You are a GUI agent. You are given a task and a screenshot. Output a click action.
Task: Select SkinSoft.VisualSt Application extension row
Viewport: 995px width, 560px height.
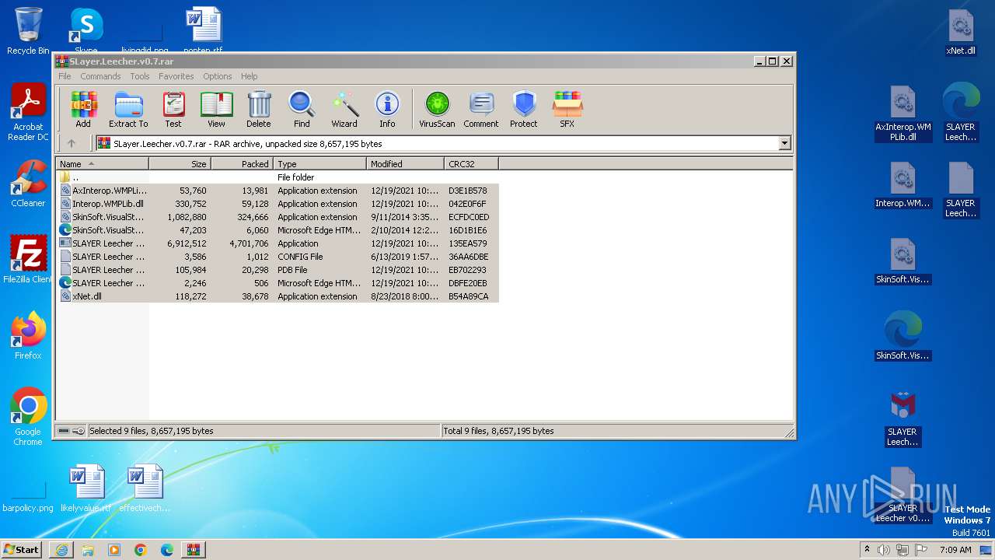(x=278, y=217)
